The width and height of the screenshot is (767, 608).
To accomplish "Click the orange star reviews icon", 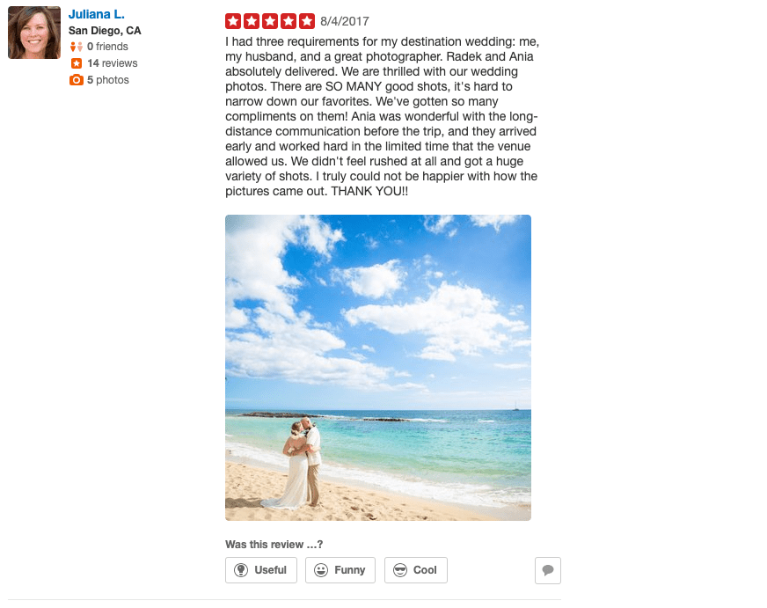I will (77, 63).
